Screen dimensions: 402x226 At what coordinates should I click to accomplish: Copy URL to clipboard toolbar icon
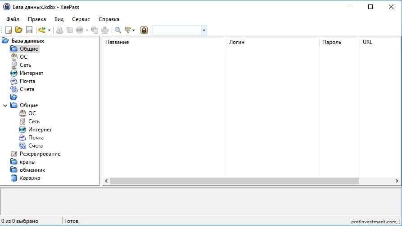[x=95, y=30]
